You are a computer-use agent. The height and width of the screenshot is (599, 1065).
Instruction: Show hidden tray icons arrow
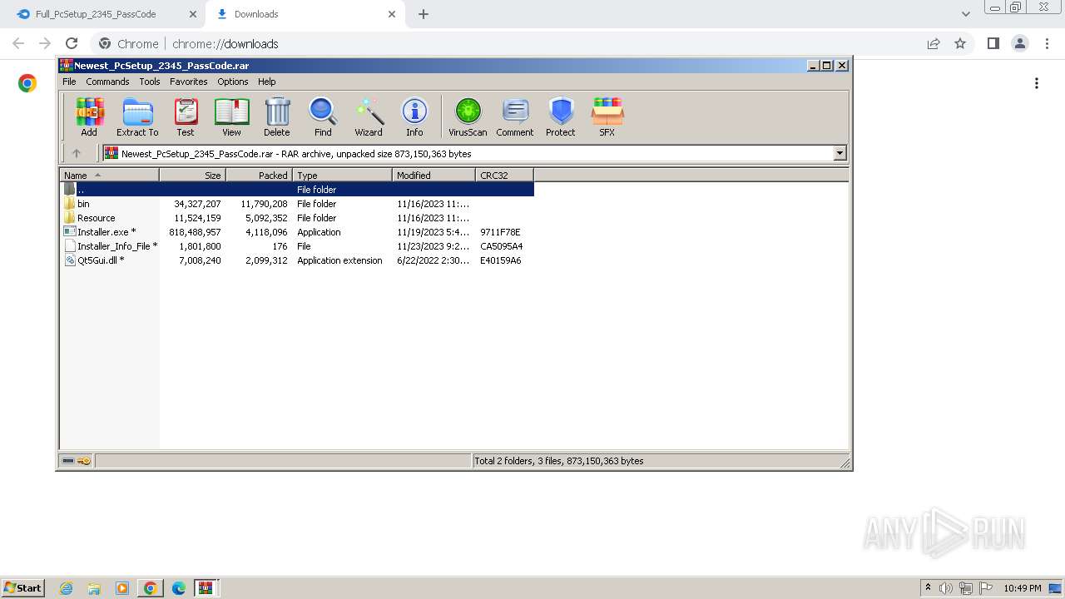[928, 588]
